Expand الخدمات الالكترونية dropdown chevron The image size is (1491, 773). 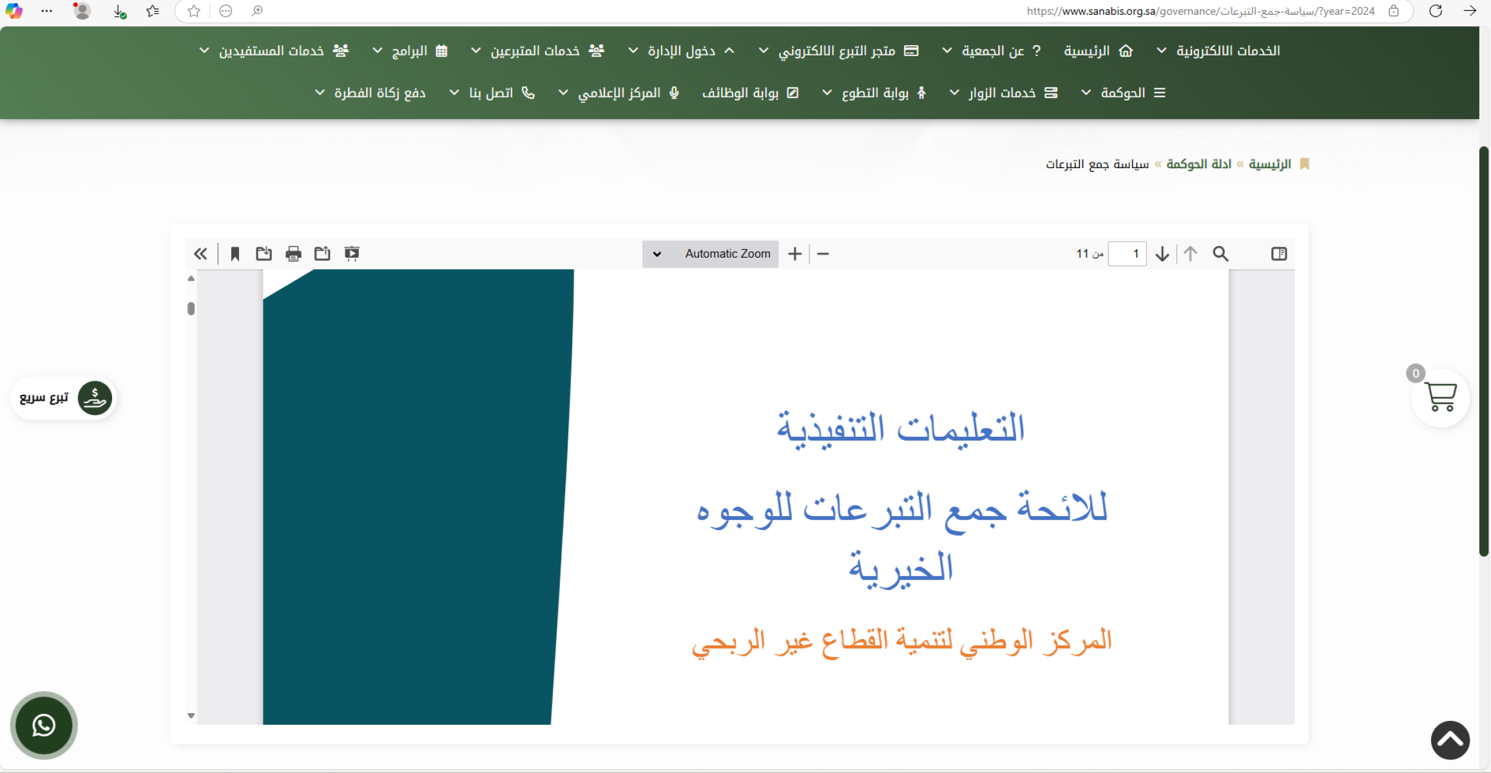(x=1161, y=50)
